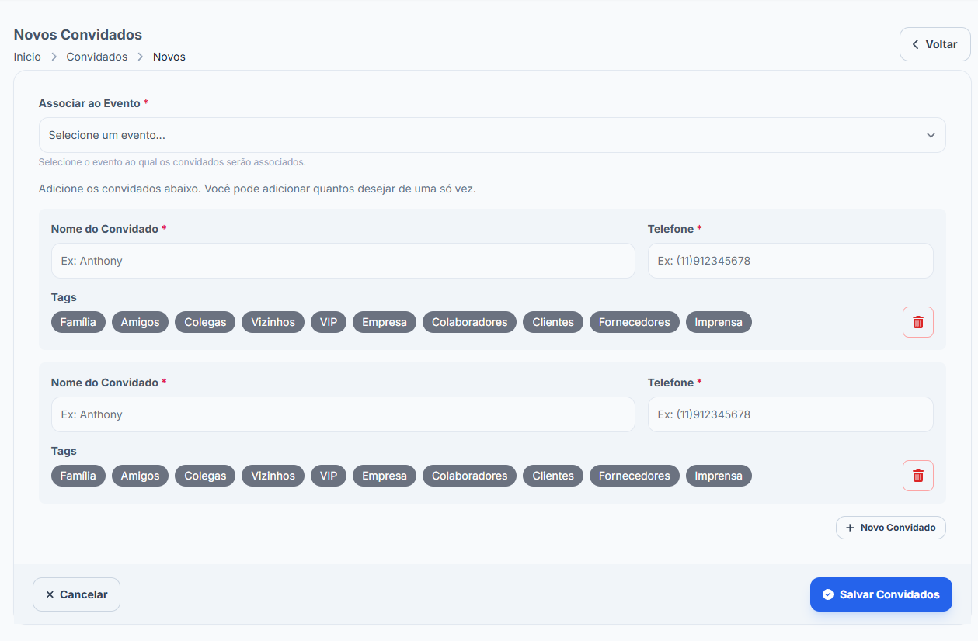Click the Voltar back button

tap(934, 44)
